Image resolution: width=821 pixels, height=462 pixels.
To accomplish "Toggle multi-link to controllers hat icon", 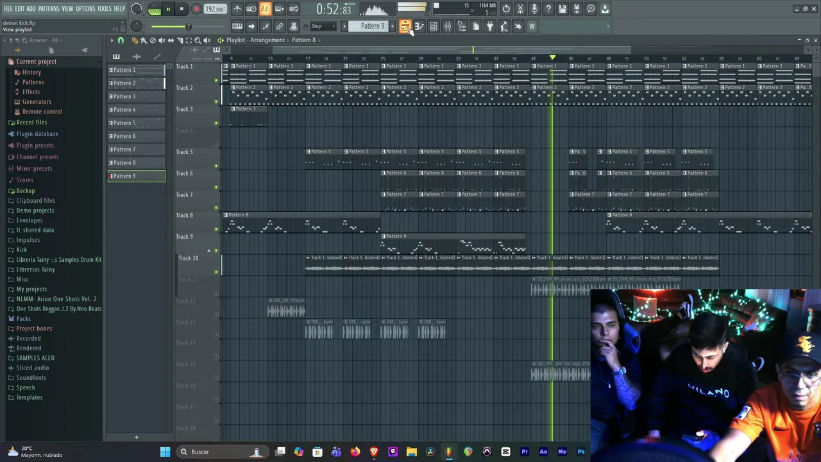I will point(293,26).
